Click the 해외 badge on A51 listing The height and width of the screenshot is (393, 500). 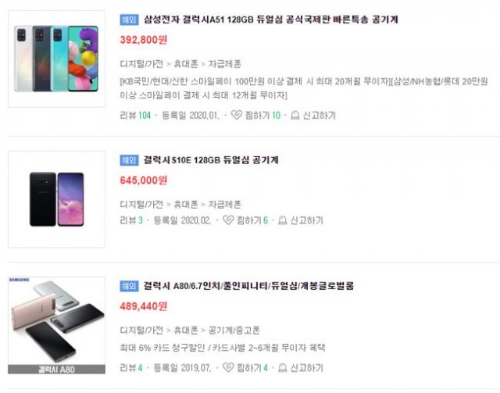[x=129, y=20]
